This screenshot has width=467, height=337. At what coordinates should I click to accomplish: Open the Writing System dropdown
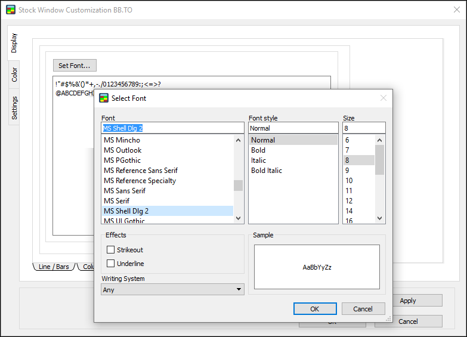pos(172,289)
